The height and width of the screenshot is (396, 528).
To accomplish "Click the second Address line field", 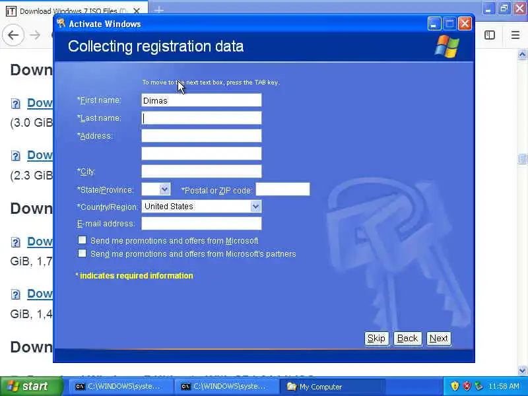I will coord(201,154).
